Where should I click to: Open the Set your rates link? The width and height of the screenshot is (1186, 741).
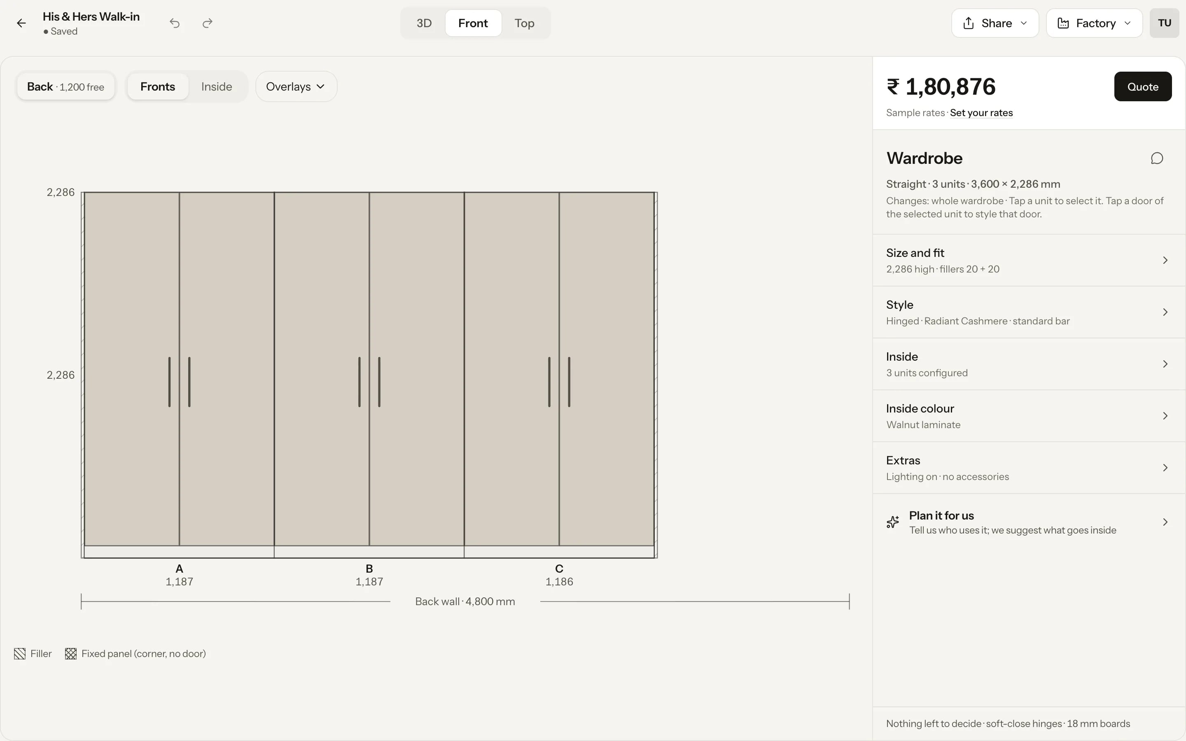(x=981, y=113)
